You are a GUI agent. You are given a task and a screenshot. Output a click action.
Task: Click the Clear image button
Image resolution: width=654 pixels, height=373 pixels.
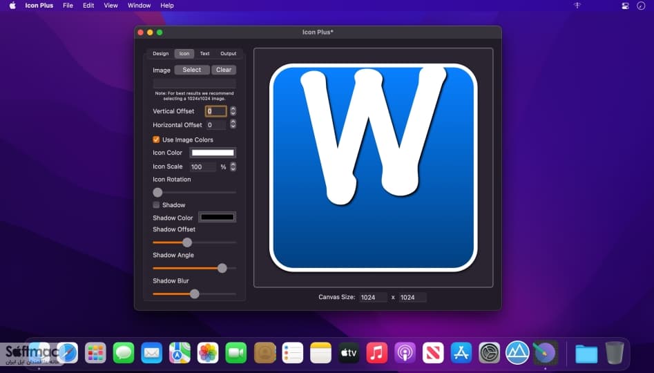tap(224, 70)
